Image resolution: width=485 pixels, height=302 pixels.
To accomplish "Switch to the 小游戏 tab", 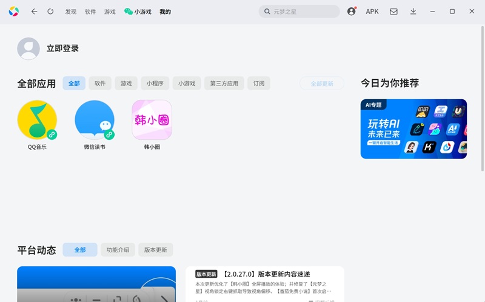I will [x=138, y=11].
